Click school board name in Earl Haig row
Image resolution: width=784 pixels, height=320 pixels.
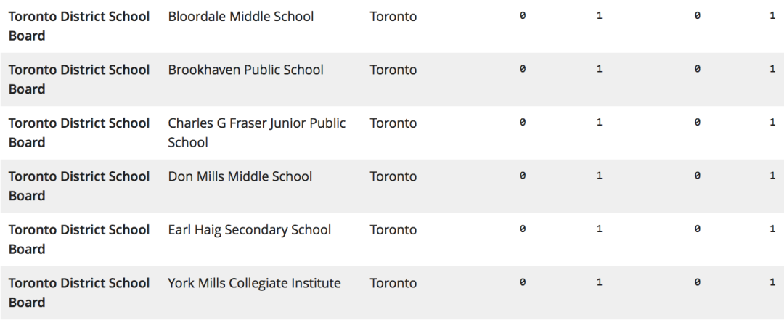pyautogui.click(x=79, y=239)
